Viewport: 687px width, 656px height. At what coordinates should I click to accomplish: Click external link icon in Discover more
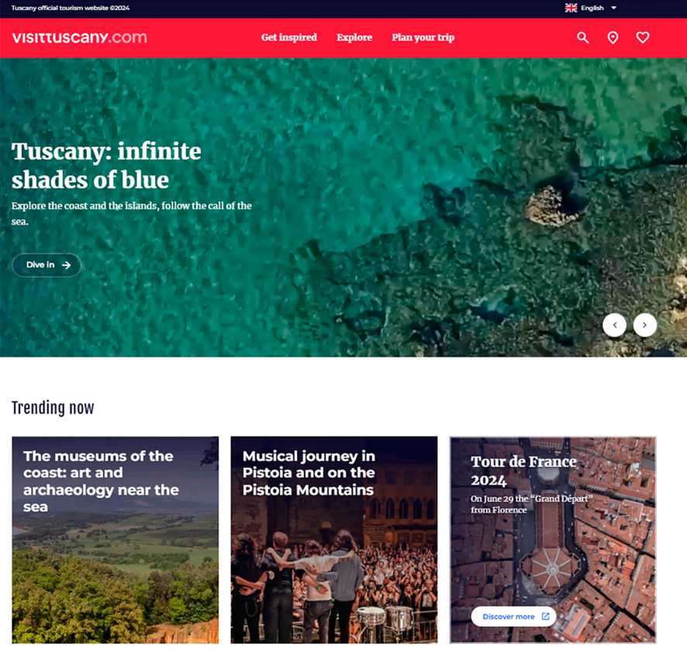click(x=545, y=616)
